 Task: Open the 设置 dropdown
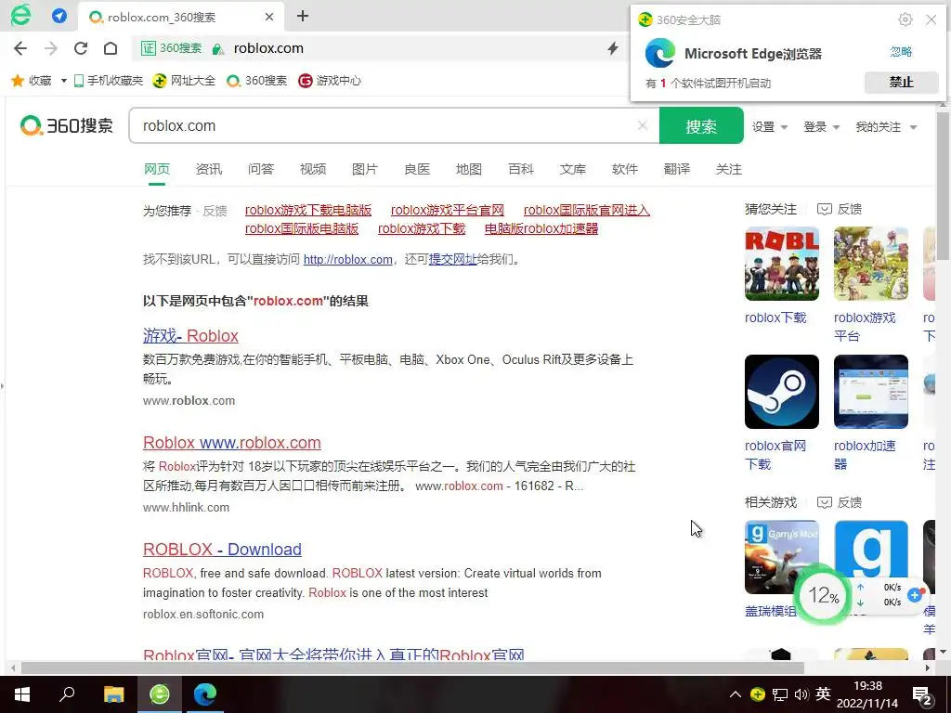[x=770, y=126]
